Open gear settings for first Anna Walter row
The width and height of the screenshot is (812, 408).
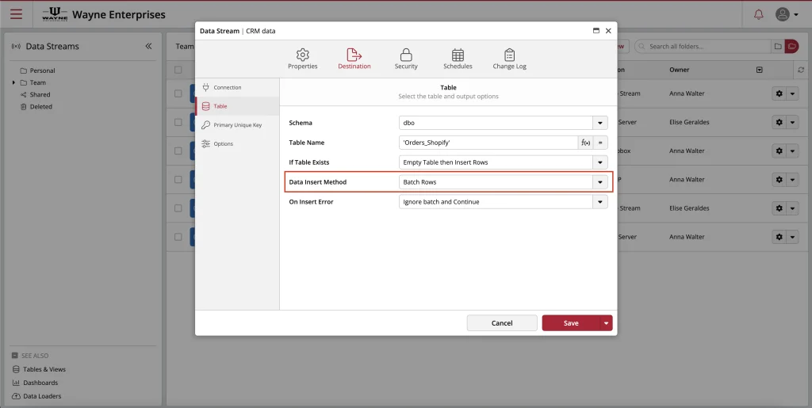click(779, 93)
